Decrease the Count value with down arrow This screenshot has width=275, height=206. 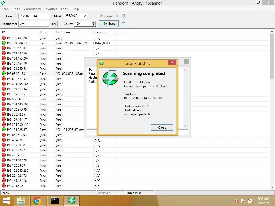click(94, 25)
